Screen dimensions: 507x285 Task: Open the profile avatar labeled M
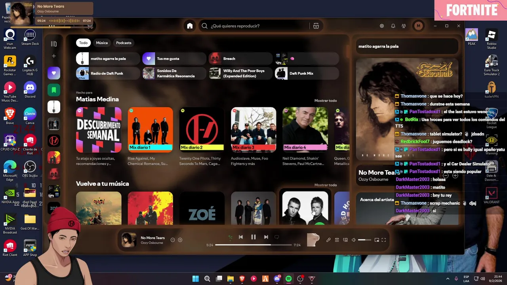[x=418, y=26]
